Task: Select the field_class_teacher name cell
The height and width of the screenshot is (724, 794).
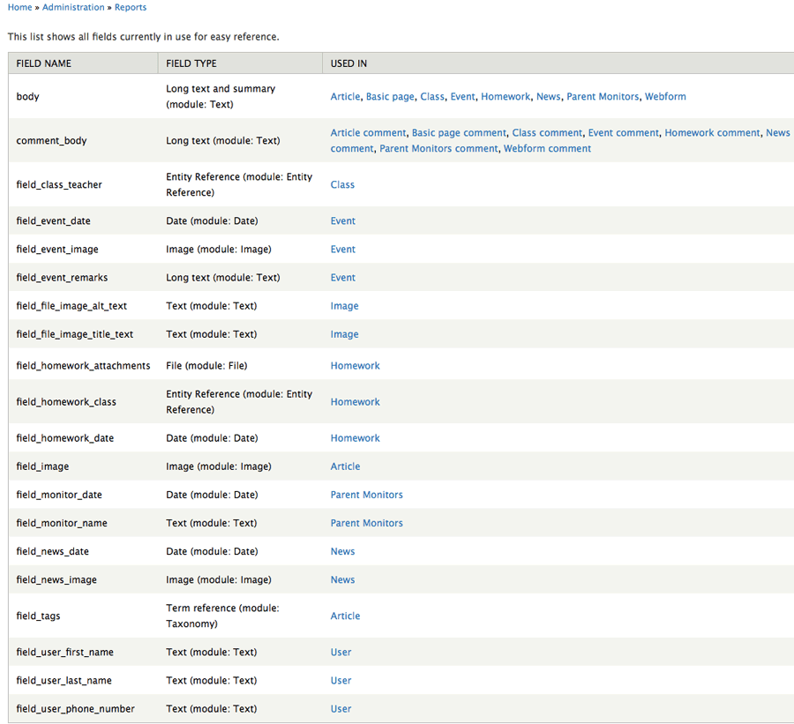Action: point(83,184)
